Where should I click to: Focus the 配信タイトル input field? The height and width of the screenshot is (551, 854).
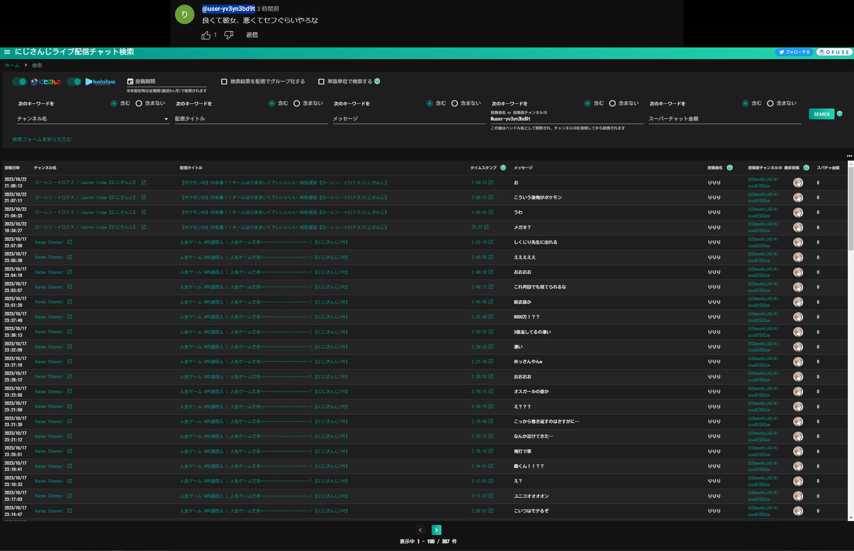[251, 119]
